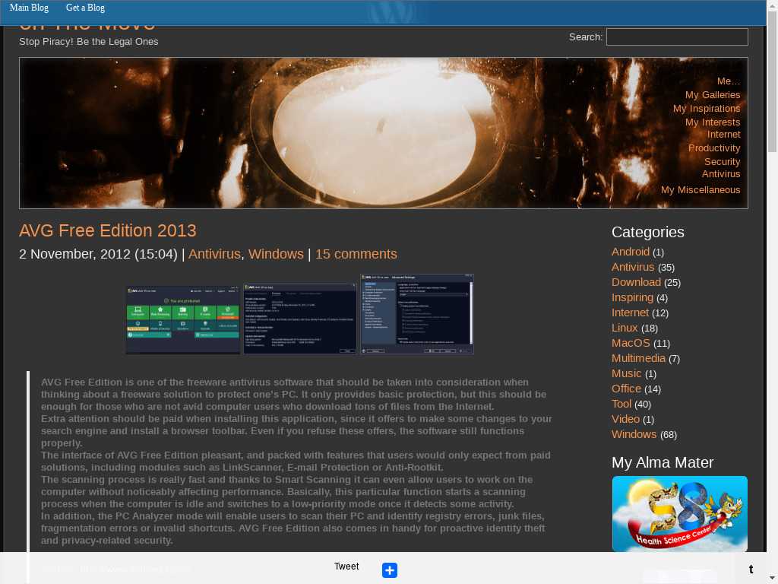778x584 pixels.
Task: Open the Windows tag beside the post date
Action: click(x=276, y=254)
